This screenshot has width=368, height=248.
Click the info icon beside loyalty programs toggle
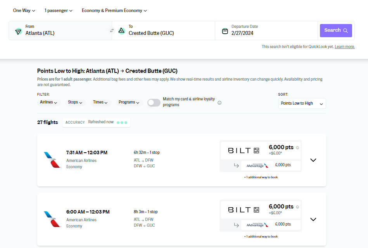click(219, 103)
